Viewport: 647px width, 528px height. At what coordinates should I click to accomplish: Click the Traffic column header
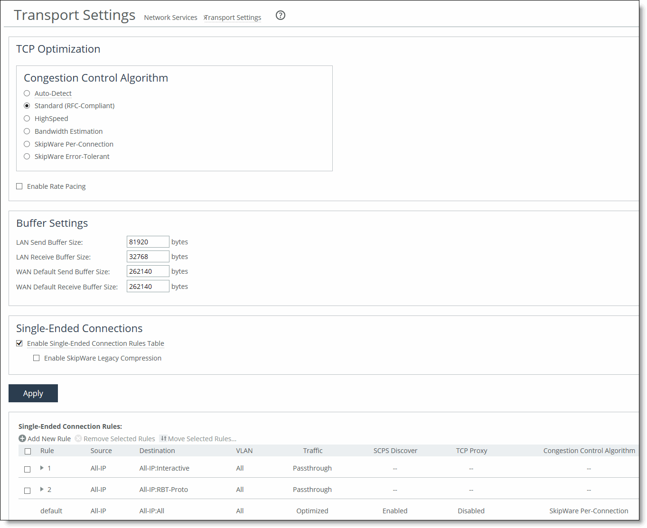click(313, 451)
